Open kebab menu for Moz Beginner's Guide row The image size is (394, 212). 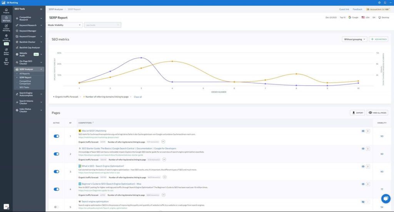pos(368,184)
